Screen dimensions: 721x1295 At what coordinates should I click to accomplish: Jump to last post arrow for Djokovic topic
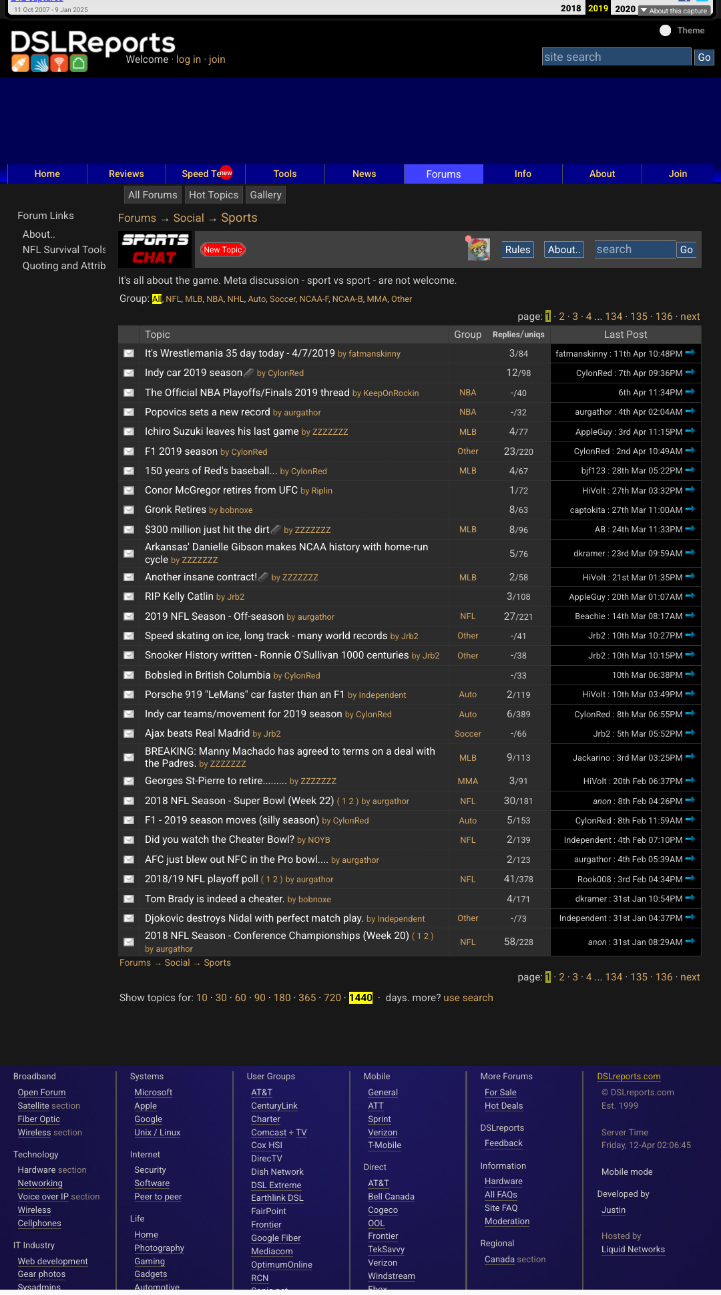coord(690,918)
